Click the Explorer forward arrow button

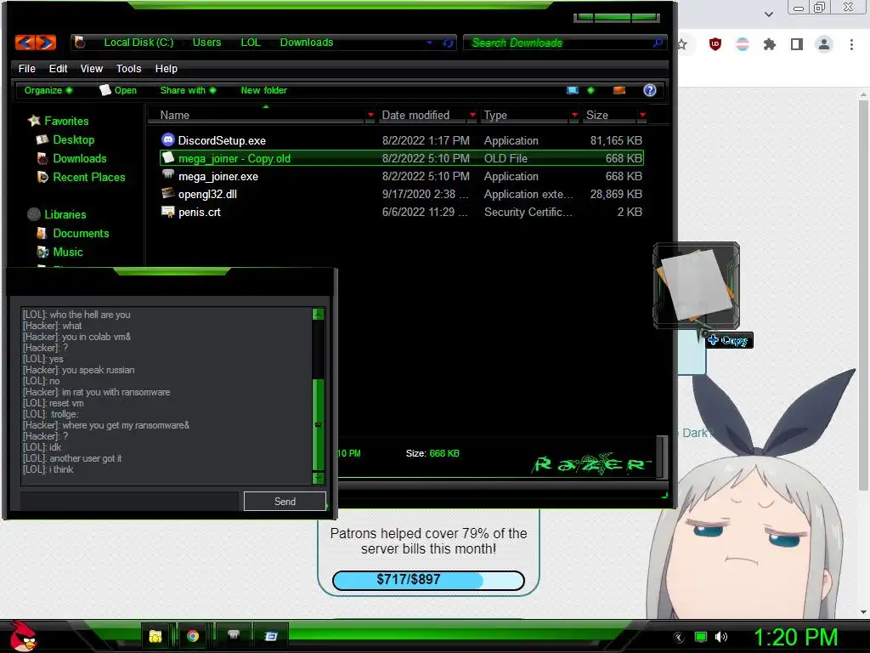click(47, 43)
